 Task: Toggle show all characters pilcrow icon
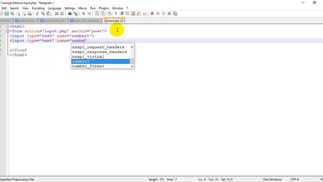coord(116,14)
